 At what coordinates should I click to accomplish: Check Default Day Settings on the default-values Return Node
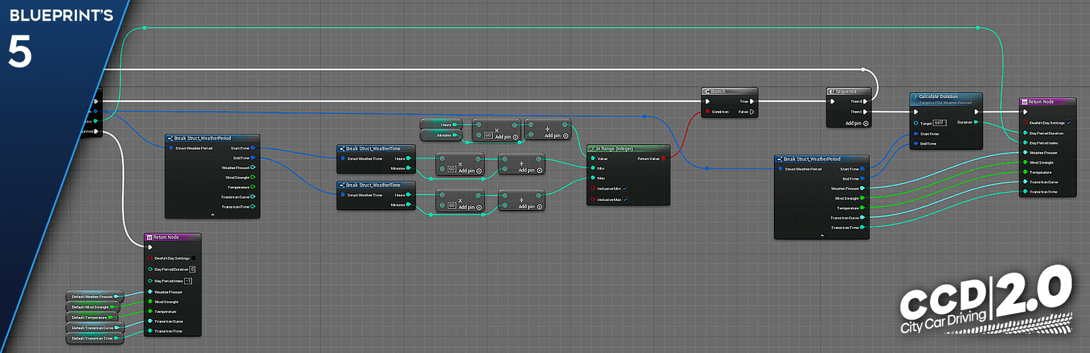pyautogui.click(x=193, y=258)
